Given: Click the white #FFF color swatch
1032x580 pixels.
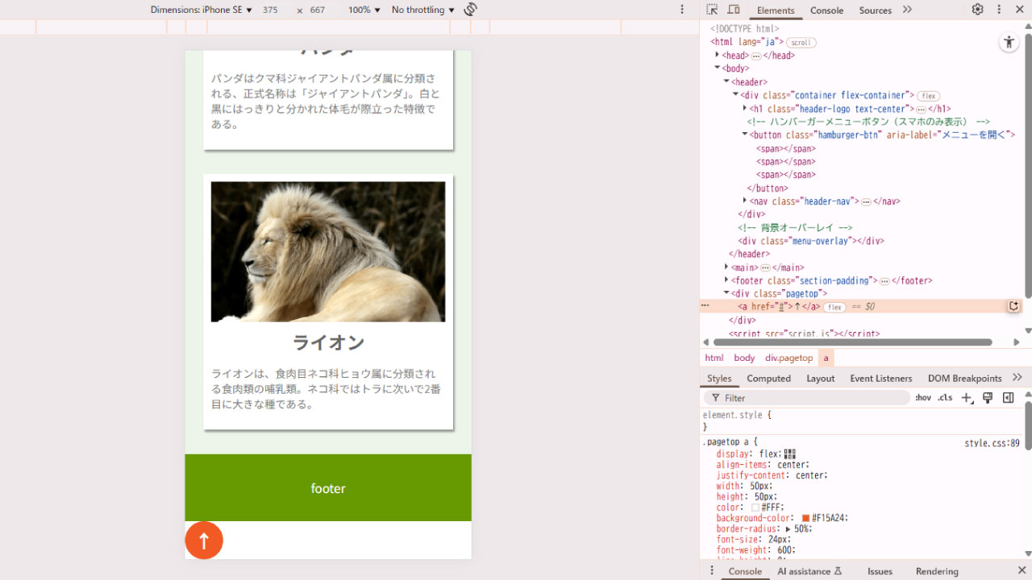Looking at the screenshot, I should tap(755, 507).
